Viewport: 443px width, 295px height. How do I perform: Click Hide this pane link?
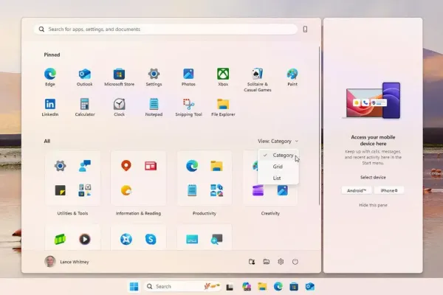point(373,205)
